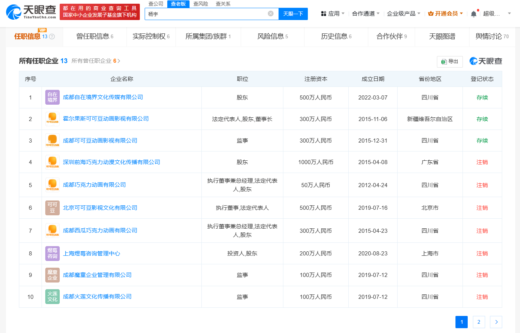
Task: Click the 投资人,股东 position cell
Action: (242, 254)
